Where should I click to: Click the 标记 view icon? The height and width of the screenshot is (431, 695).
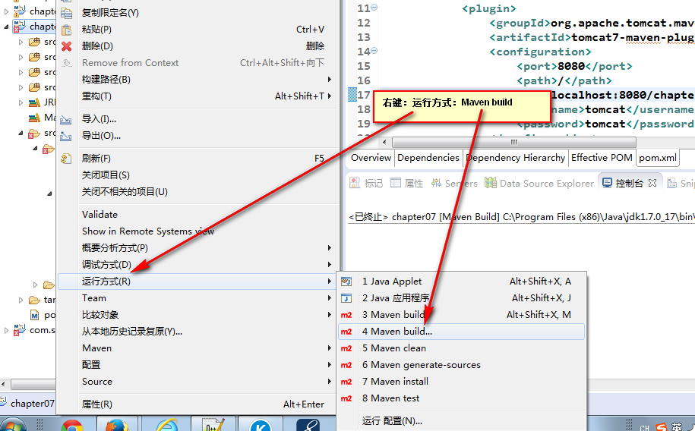click(x=355, y=183)
